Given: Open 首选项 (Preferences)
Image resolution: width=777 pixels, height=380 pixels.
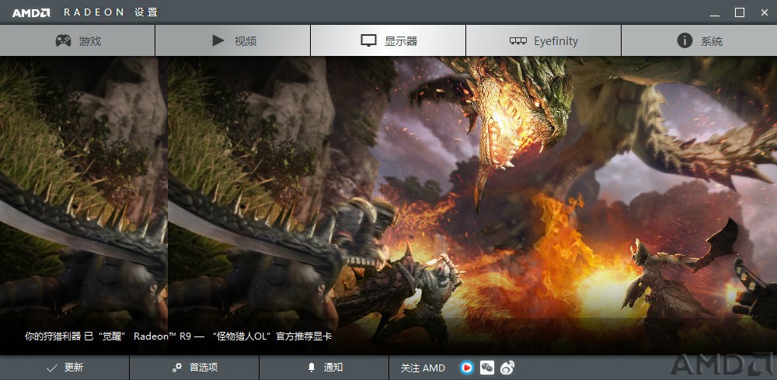Looking at the screenshot, I should coord(194,368).
